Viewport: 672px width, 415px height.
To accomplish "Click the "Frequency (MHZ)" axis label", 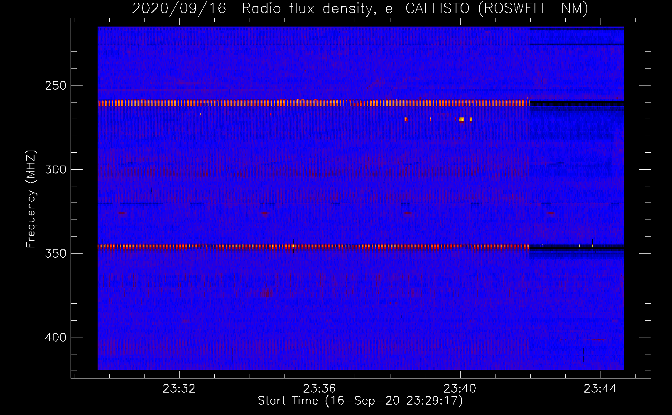I will click(x=31, y=199).
